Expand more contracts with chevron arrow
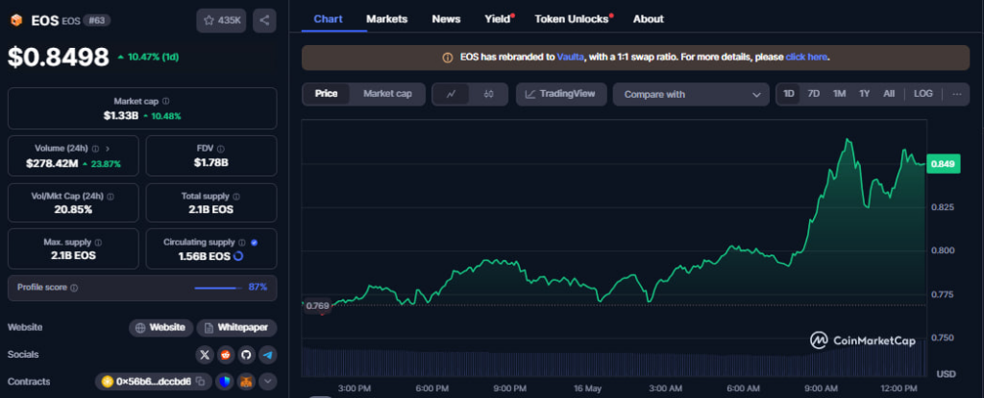The image size is (984, 398). 268,382
